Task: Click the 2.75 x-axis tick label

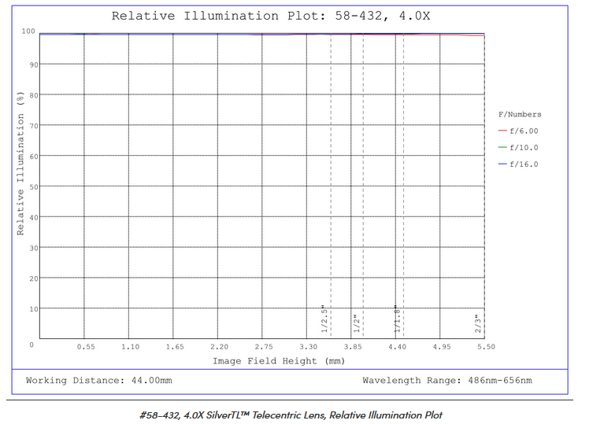Action: point(263,347)
